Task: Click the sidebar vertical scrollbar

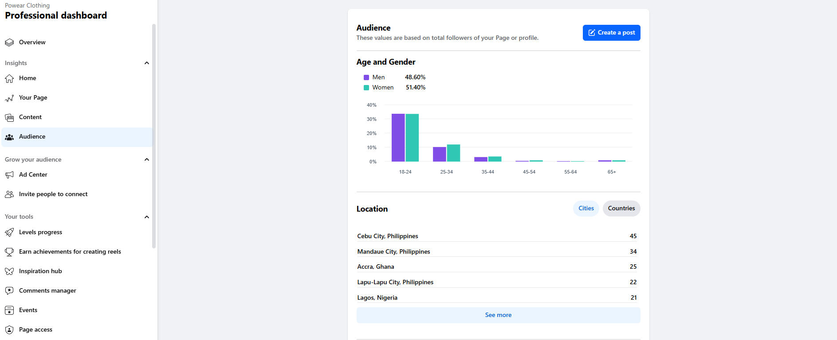Action: (x=154, y=133)
